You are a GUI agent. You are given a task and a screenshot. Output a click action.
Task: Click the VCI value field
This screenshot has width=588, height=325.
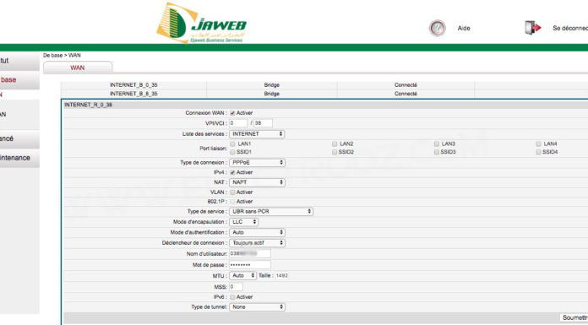(x=263, y=123)
